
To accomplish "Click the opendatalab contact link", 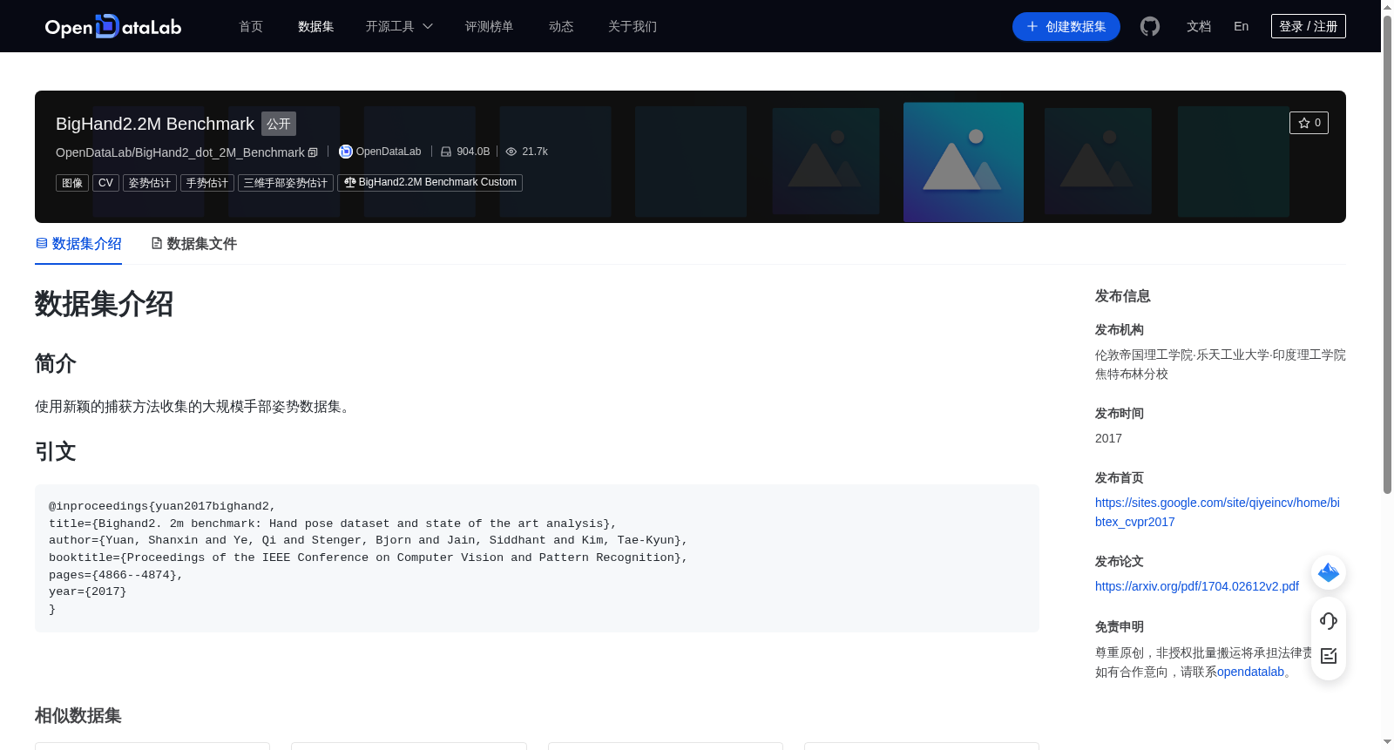I will [1250, 672].
